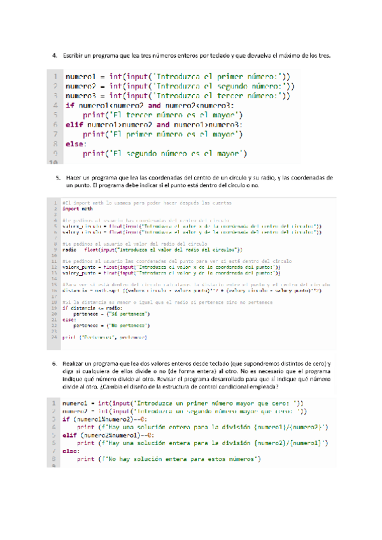Click exercise 5 statement 'Hacer un programa que lea las coordenadas'
The height and width of the screenshot is (540, 382).
coord(199,181)
